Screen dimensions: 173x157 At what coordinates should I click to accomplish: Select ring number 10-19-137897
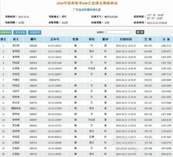click(x=55, y=120)
